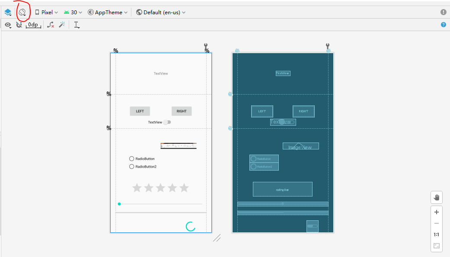Select the switch widget at blueprint bottom
This screenshot has width=450, height=257.
[x=313, y=226]
